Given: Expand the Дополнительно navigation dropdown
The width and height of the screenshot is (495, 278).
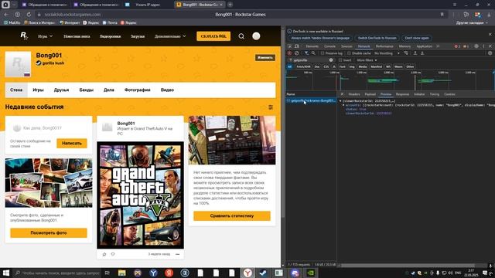Looking at the screenshot, I should tap(170, 36).
